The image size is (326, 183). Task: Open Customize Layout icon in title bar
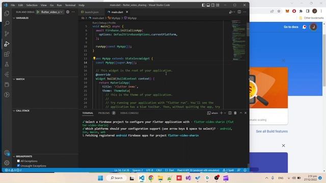[x=218, y=5]
